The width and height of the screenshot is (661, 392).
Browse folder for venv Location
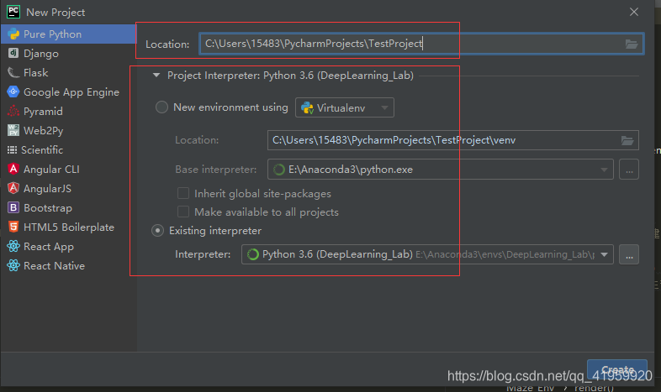click(x=627, y=140)
